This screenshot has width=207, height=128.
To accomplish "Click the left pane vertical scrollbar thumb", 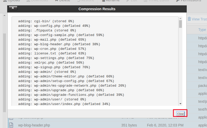I will coord(4,73).
